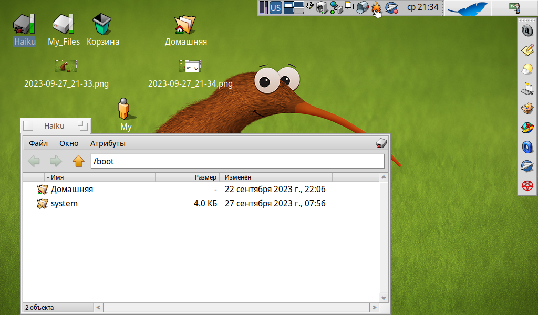
Task: Open the blue feather Deskbar menu
Action: click(x=467, y=8)
